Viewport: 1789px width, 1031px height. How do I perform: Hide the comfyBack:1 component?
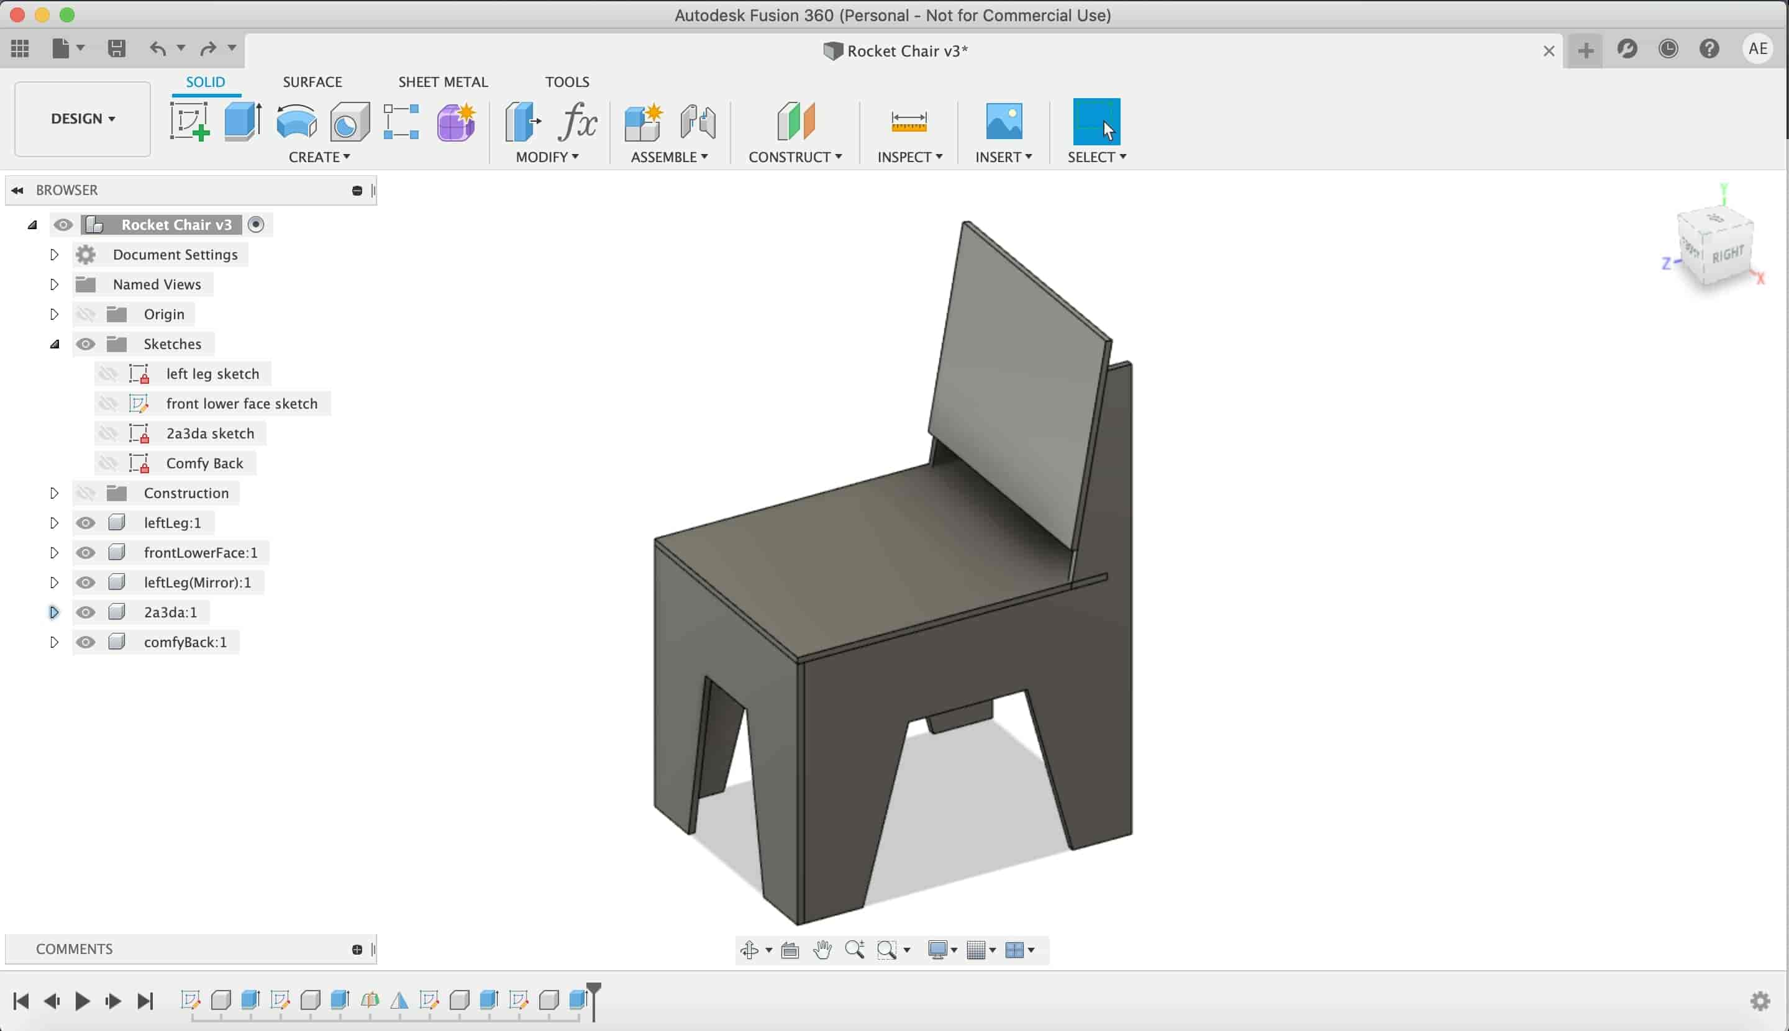(86, 642)
